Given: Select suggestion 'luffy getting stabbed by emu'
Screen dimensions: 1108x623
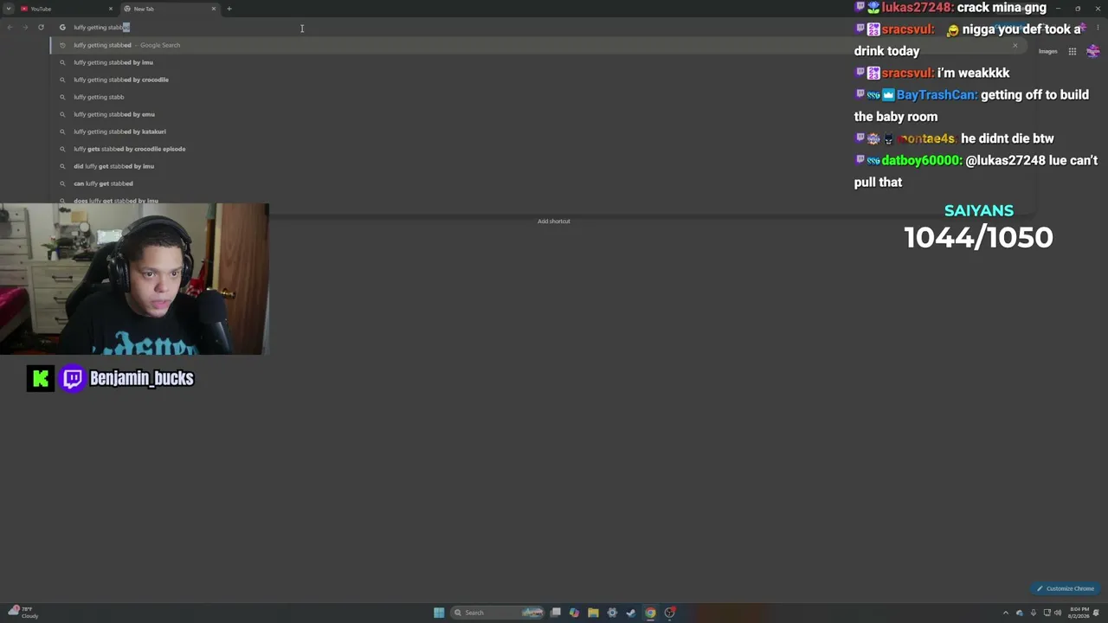Looking at the screenshot, I should (x=537, y=114).
